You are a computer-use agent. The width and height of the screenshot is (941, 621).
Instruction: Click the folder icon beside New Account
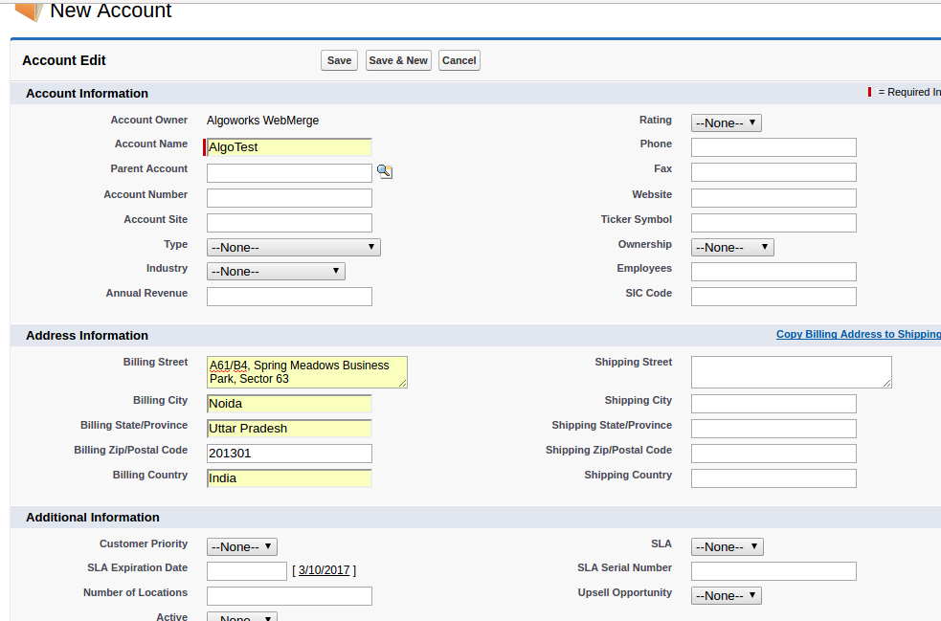[x=29, y=11]
